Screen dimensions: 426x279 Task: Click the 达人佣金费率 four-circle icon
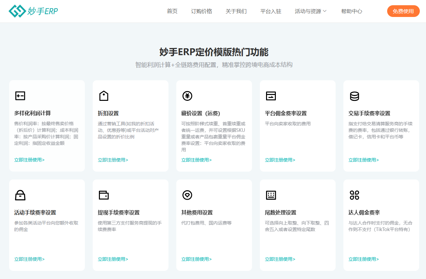[x=354, y=195]
